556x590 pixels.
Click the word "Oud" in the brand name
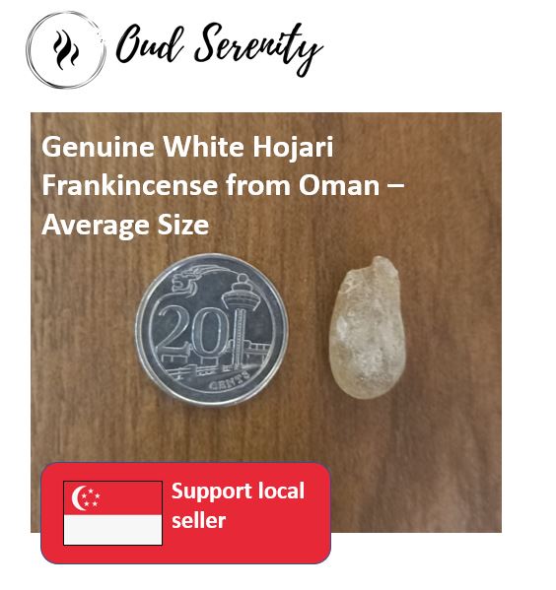[150, 44]
